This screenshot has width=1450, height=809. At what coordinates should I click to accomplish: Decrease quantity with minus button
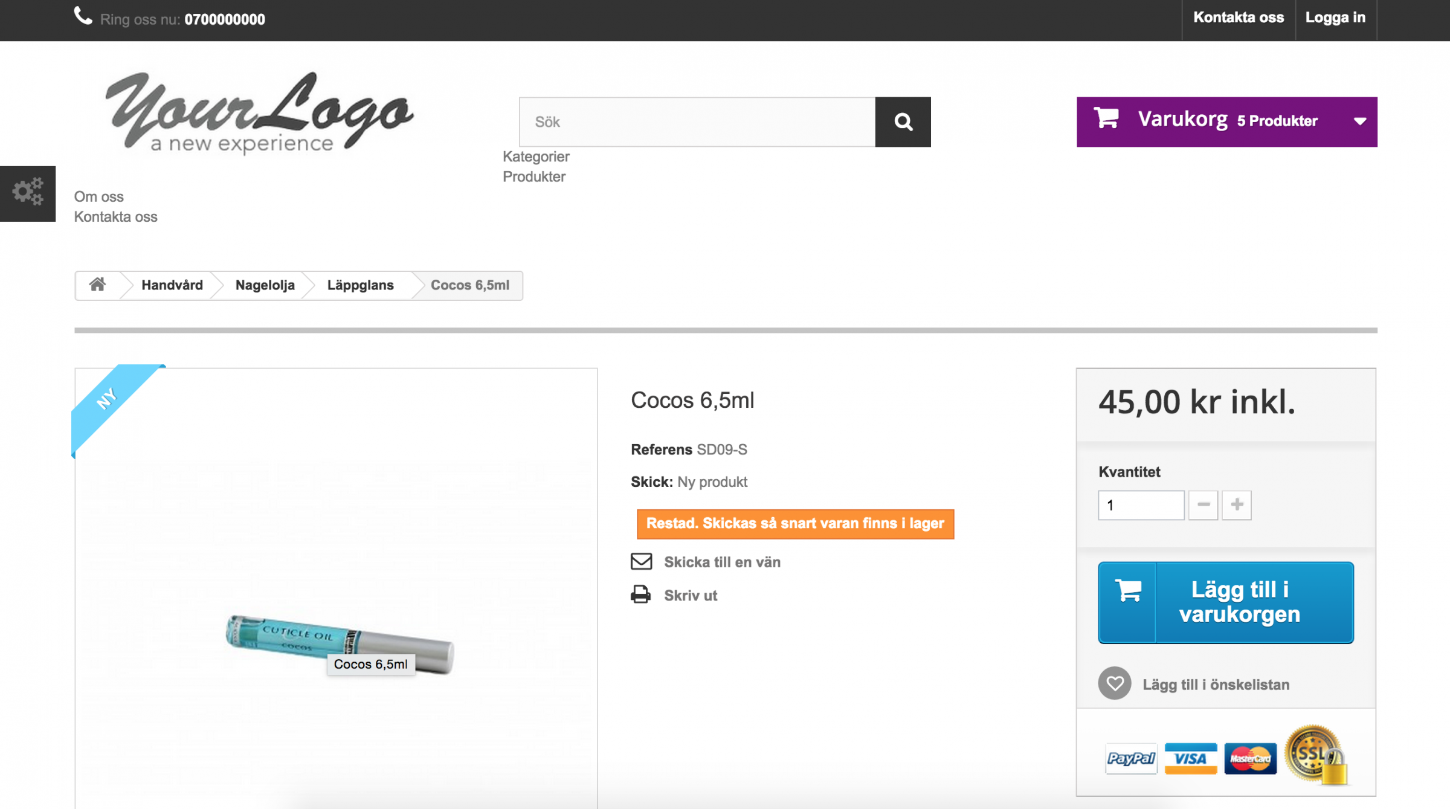point(1203,505)
